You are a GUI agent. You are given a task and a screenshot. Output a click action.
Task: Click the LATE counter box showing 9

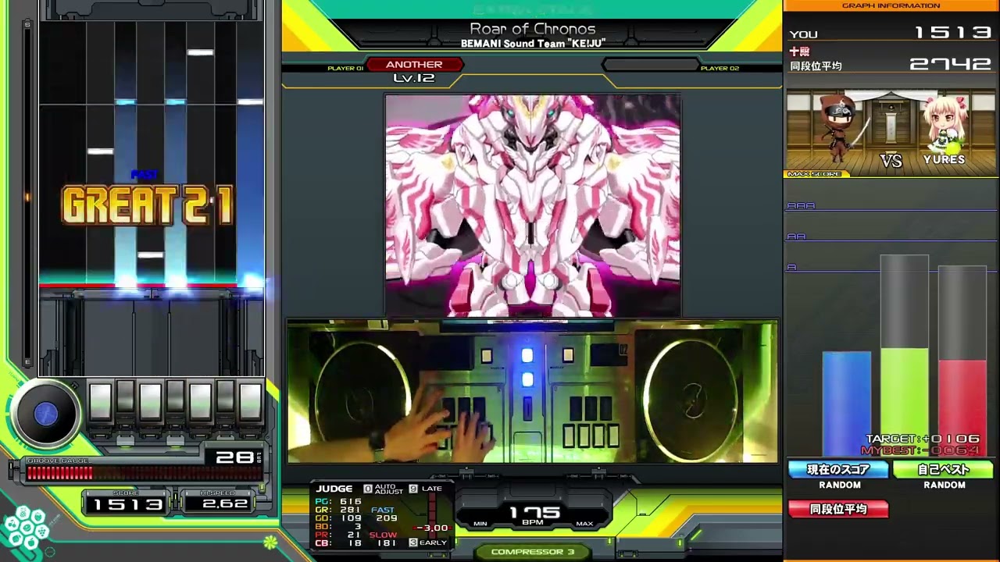point(413,489)
